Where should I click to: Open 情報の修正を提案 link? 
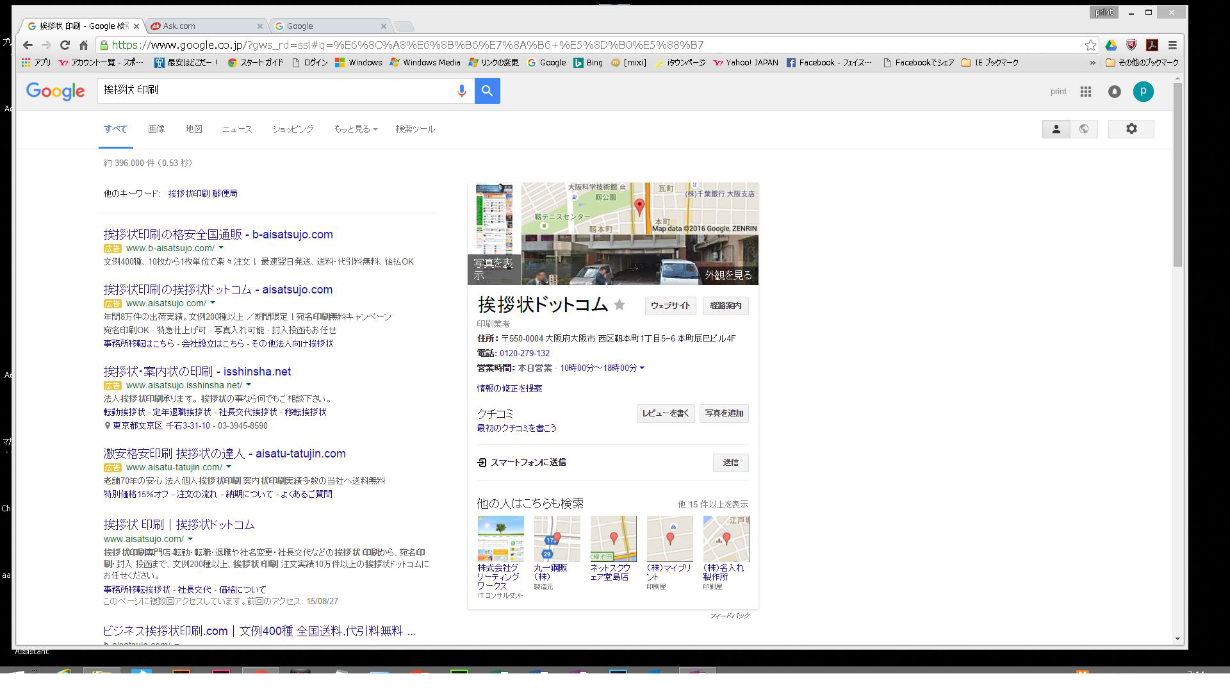click(509, 388)
